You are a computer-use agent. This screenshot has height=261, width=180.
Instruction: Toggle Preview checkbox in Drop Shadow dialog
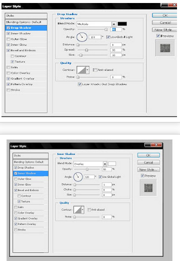(158, 35)
